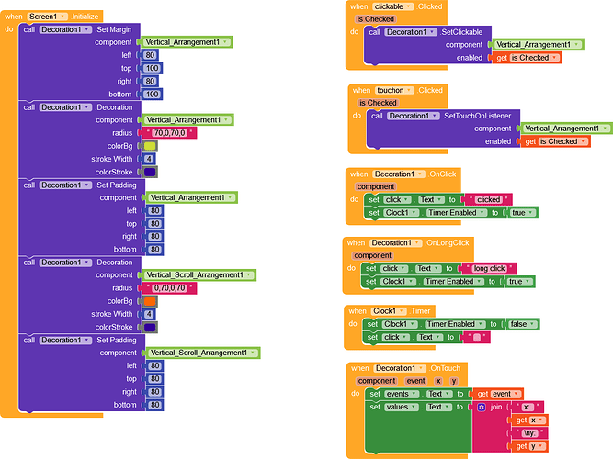This screenshot has height=459, width=613.
Task: Open the true dropdown in OnLongClick event
Action: (x=519, y=282)
